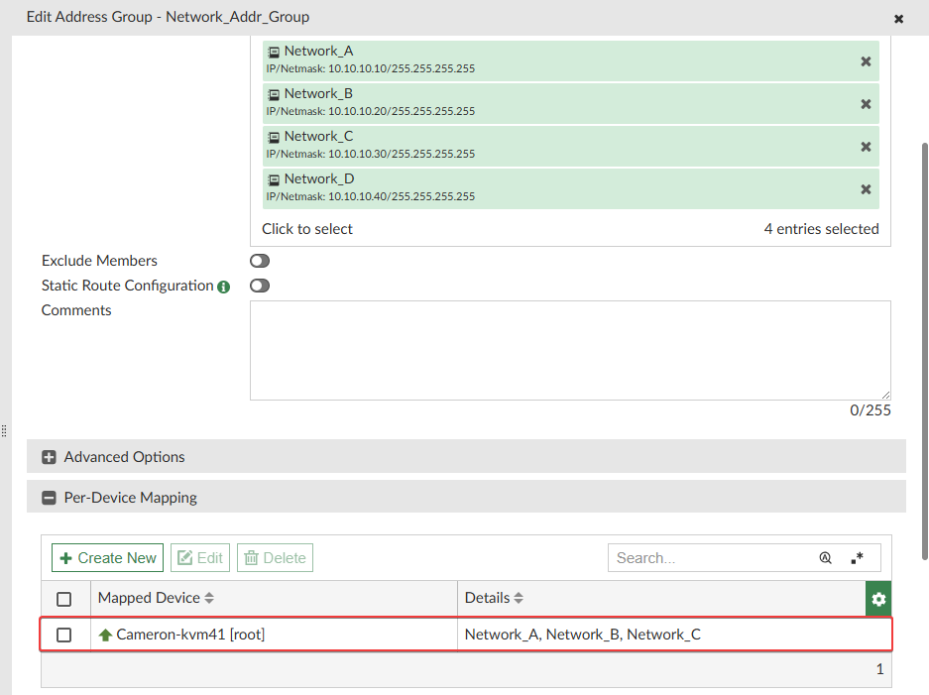
Task: Click the Network_D address icon
Action: (273, 180)
